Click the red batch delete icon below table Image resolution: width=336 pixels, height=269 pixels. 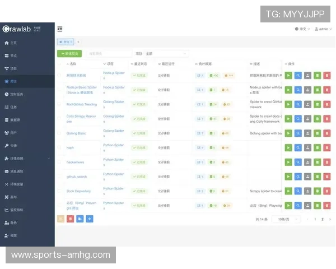tap(71, 219)
